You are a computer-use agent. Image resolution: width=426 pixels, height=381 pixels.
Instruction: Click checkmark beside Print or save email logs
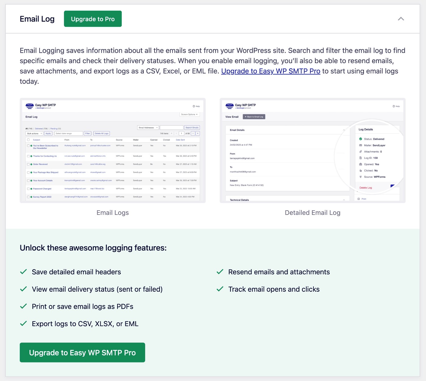coord(23,306)
